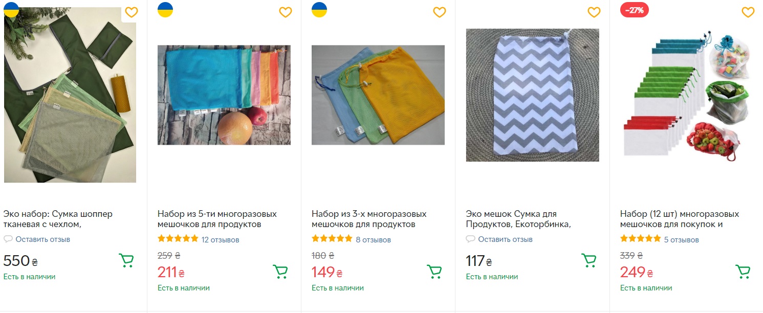Add the chevron eco bag to cart
The width and height of the screenshot is (763, 313).
[x=588, y=260]
